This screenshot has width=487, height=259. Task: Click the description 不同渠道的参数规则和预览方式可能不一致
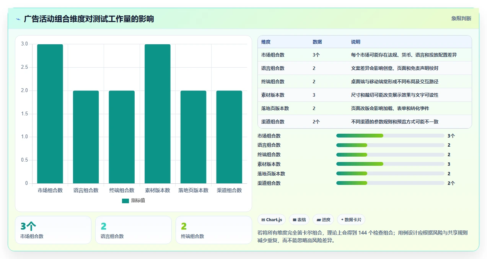395,122
